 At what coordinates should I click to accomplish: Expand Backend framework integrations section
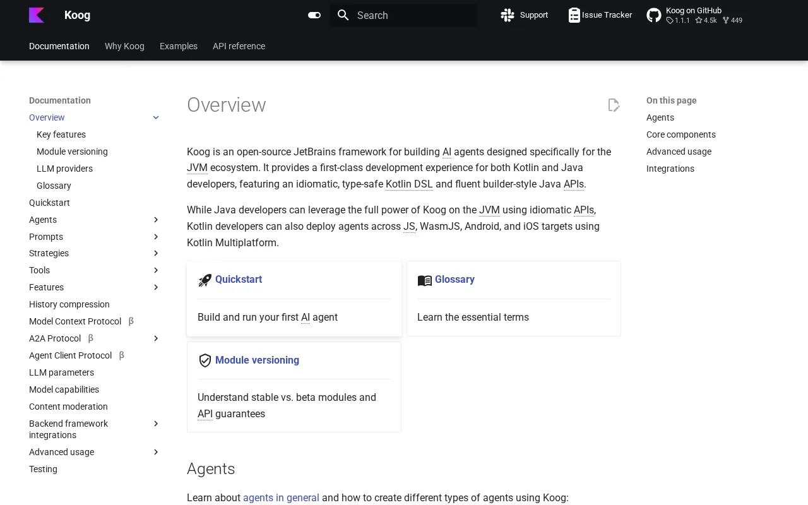(x=156, y=424)
